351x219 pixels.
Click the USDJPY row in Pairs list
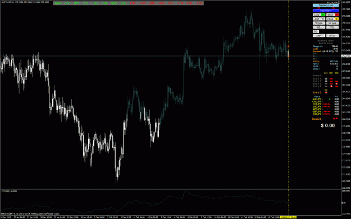(326, 106)
